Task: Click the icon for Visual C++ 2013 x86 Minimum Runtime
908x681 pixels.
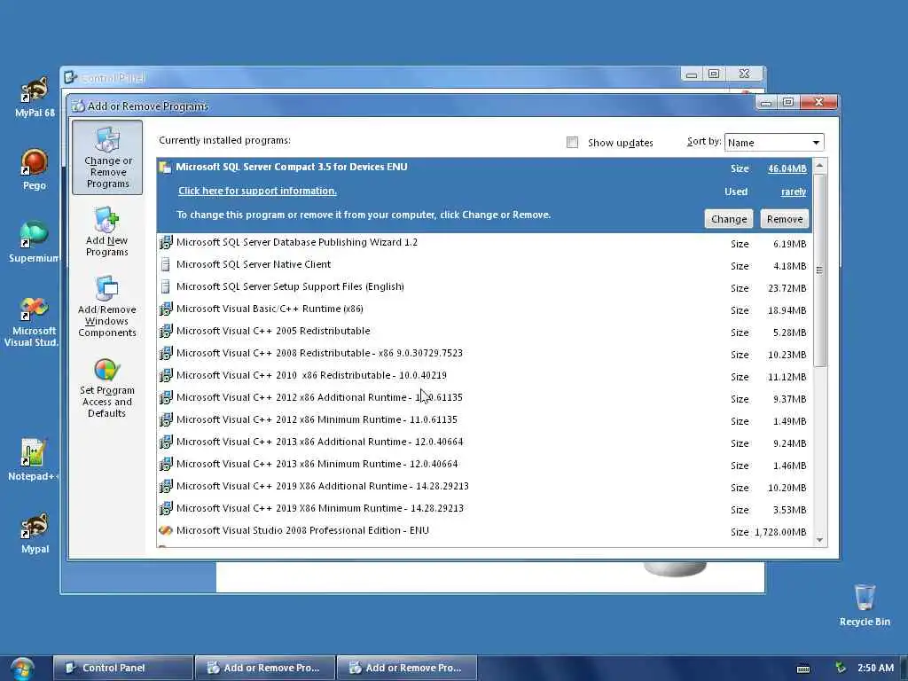Action: coord(166,465)
